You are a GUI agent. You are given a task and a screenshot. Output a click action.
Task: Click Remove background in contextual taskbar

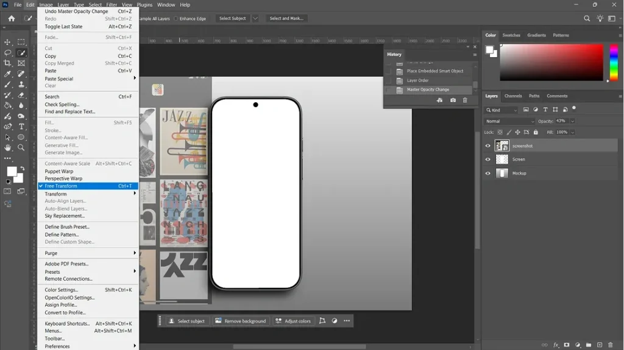coord(240,321)
